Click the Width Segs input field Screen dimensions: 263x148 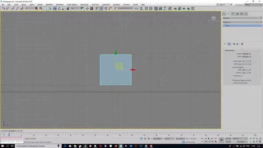click(246, 64)
